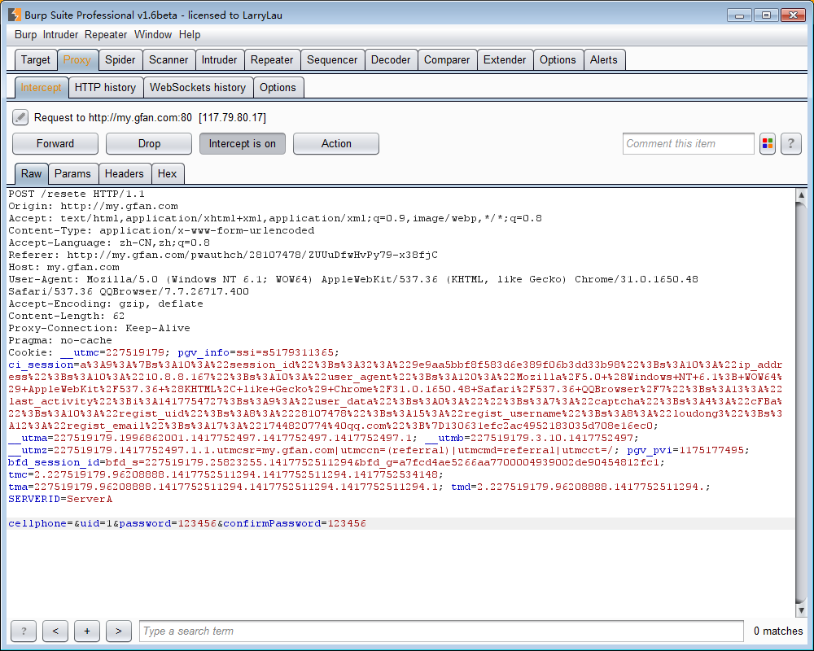Screen dimensions: 814x651
Task: Click the Referer header line
Action: tap(223, 255)
